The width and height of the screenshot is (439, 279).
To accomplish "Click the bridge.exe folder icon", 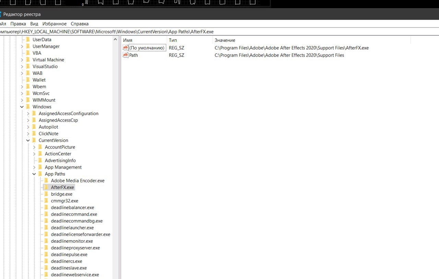I will (46, 194).
